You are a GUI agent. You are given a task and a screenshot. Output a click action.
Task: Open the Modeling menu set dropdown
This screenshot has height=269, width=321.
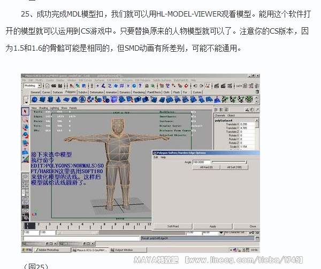click(x=39, y=86)
